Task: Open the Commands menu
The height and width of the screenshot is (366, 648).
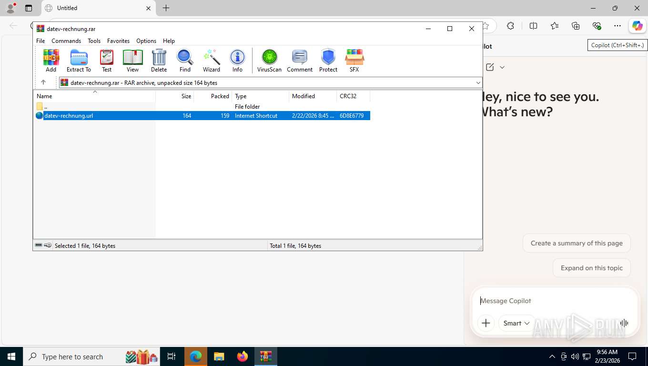Action: tap(66, 41)
